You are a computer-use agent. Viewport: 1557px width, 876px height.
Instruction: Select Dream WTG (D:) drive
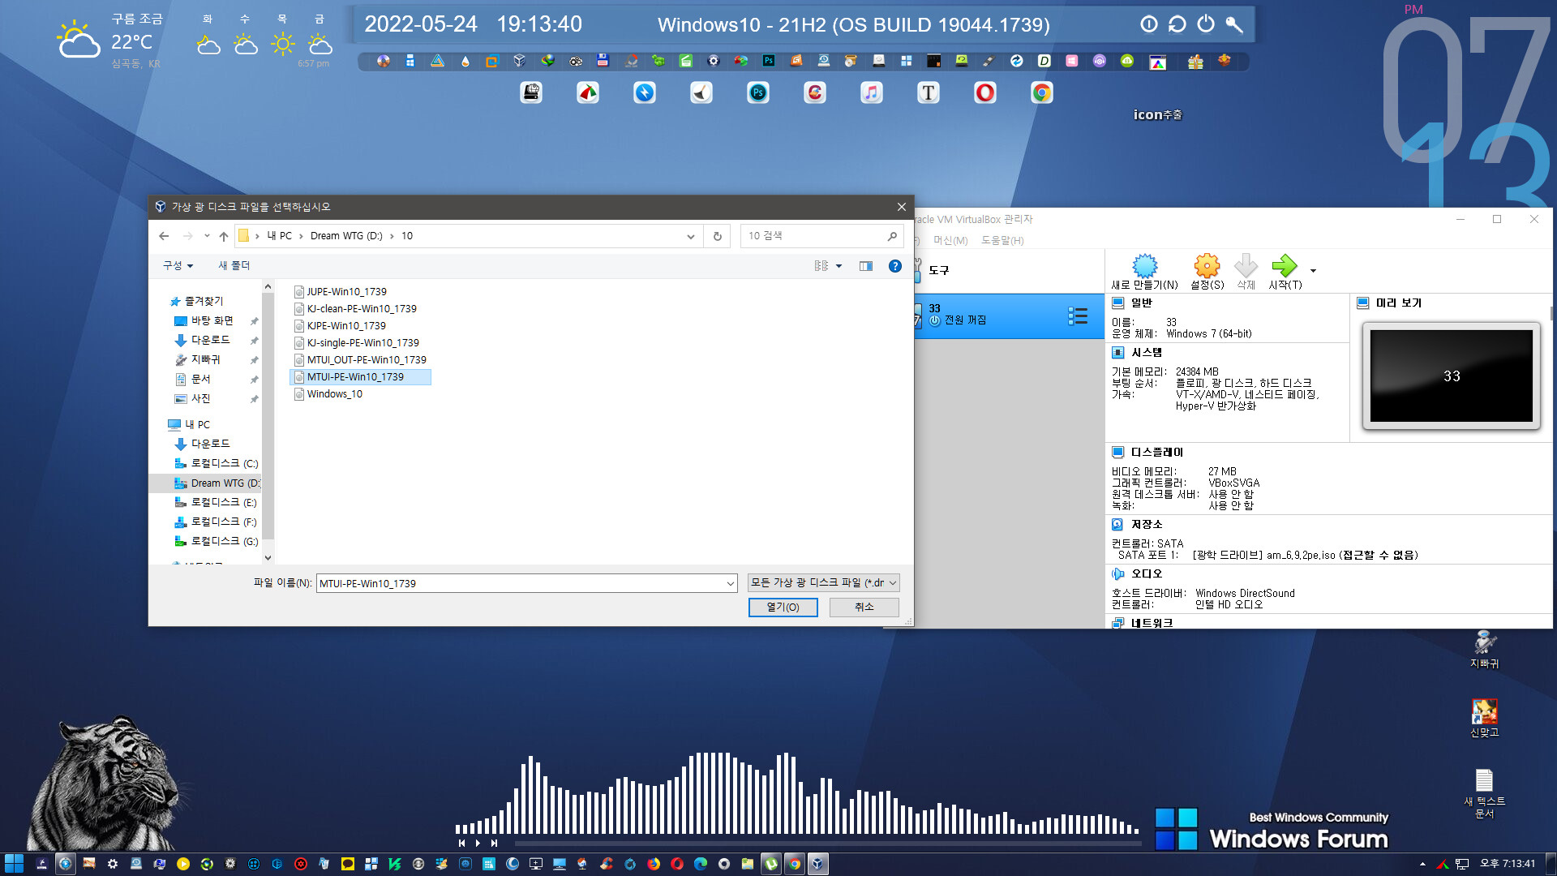217,483
